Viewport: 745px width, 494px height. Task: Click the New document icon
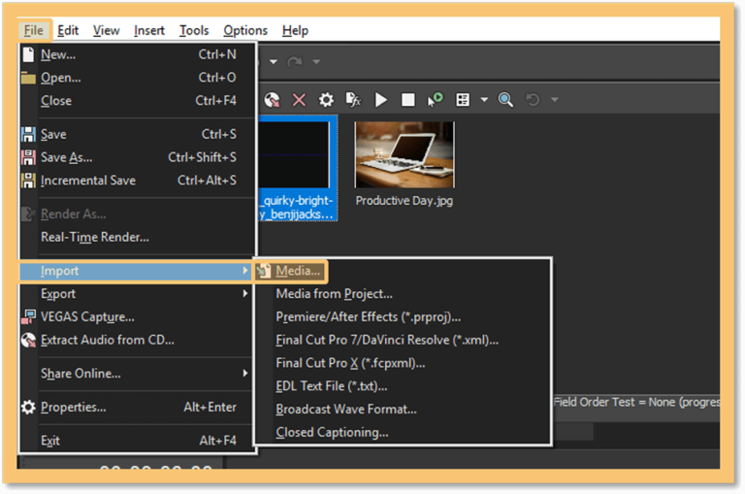tap(28, 54)
